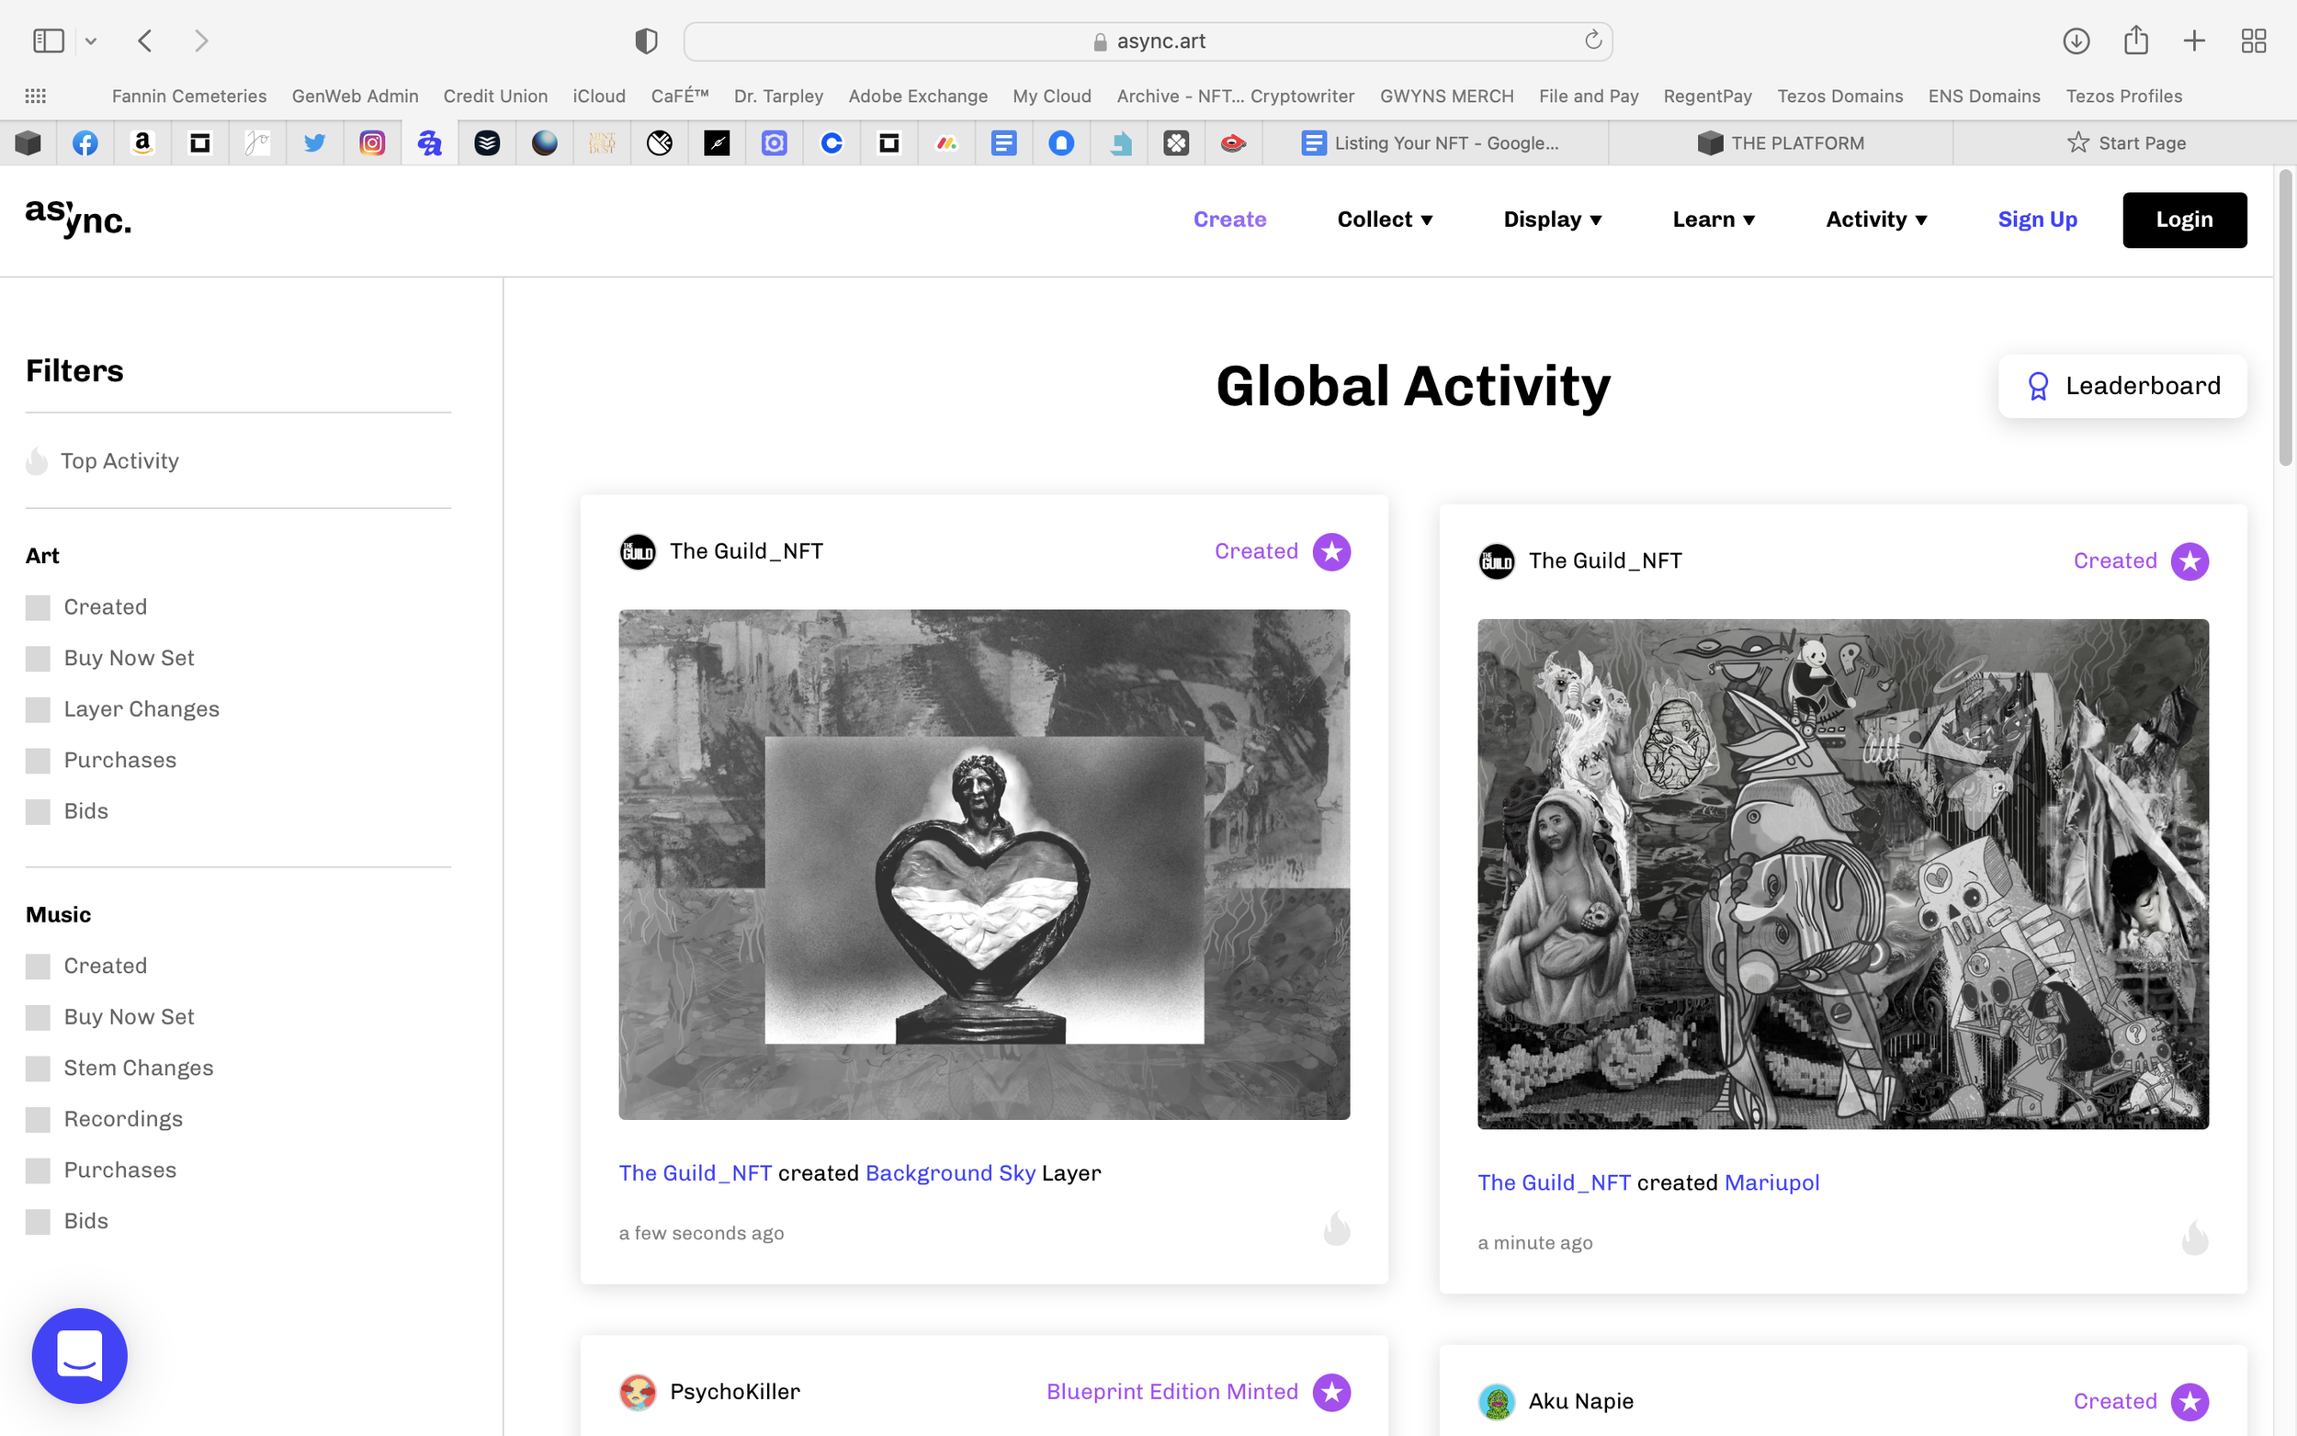
Task: Expand the Collect dropdown menu
Action: (1384, 220)
